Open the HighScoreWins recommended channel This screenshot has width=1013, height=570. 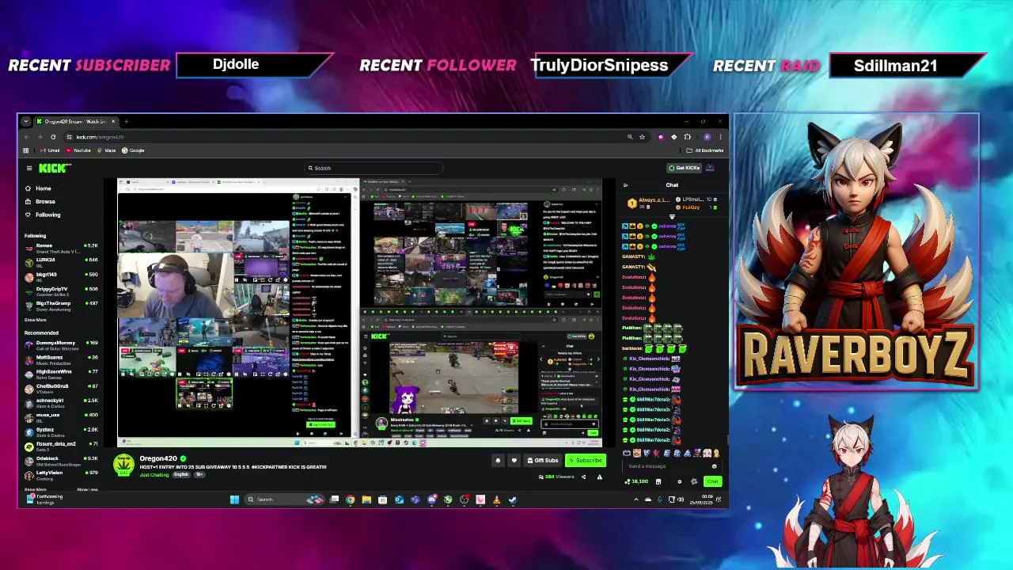click(x=61, y=374)
